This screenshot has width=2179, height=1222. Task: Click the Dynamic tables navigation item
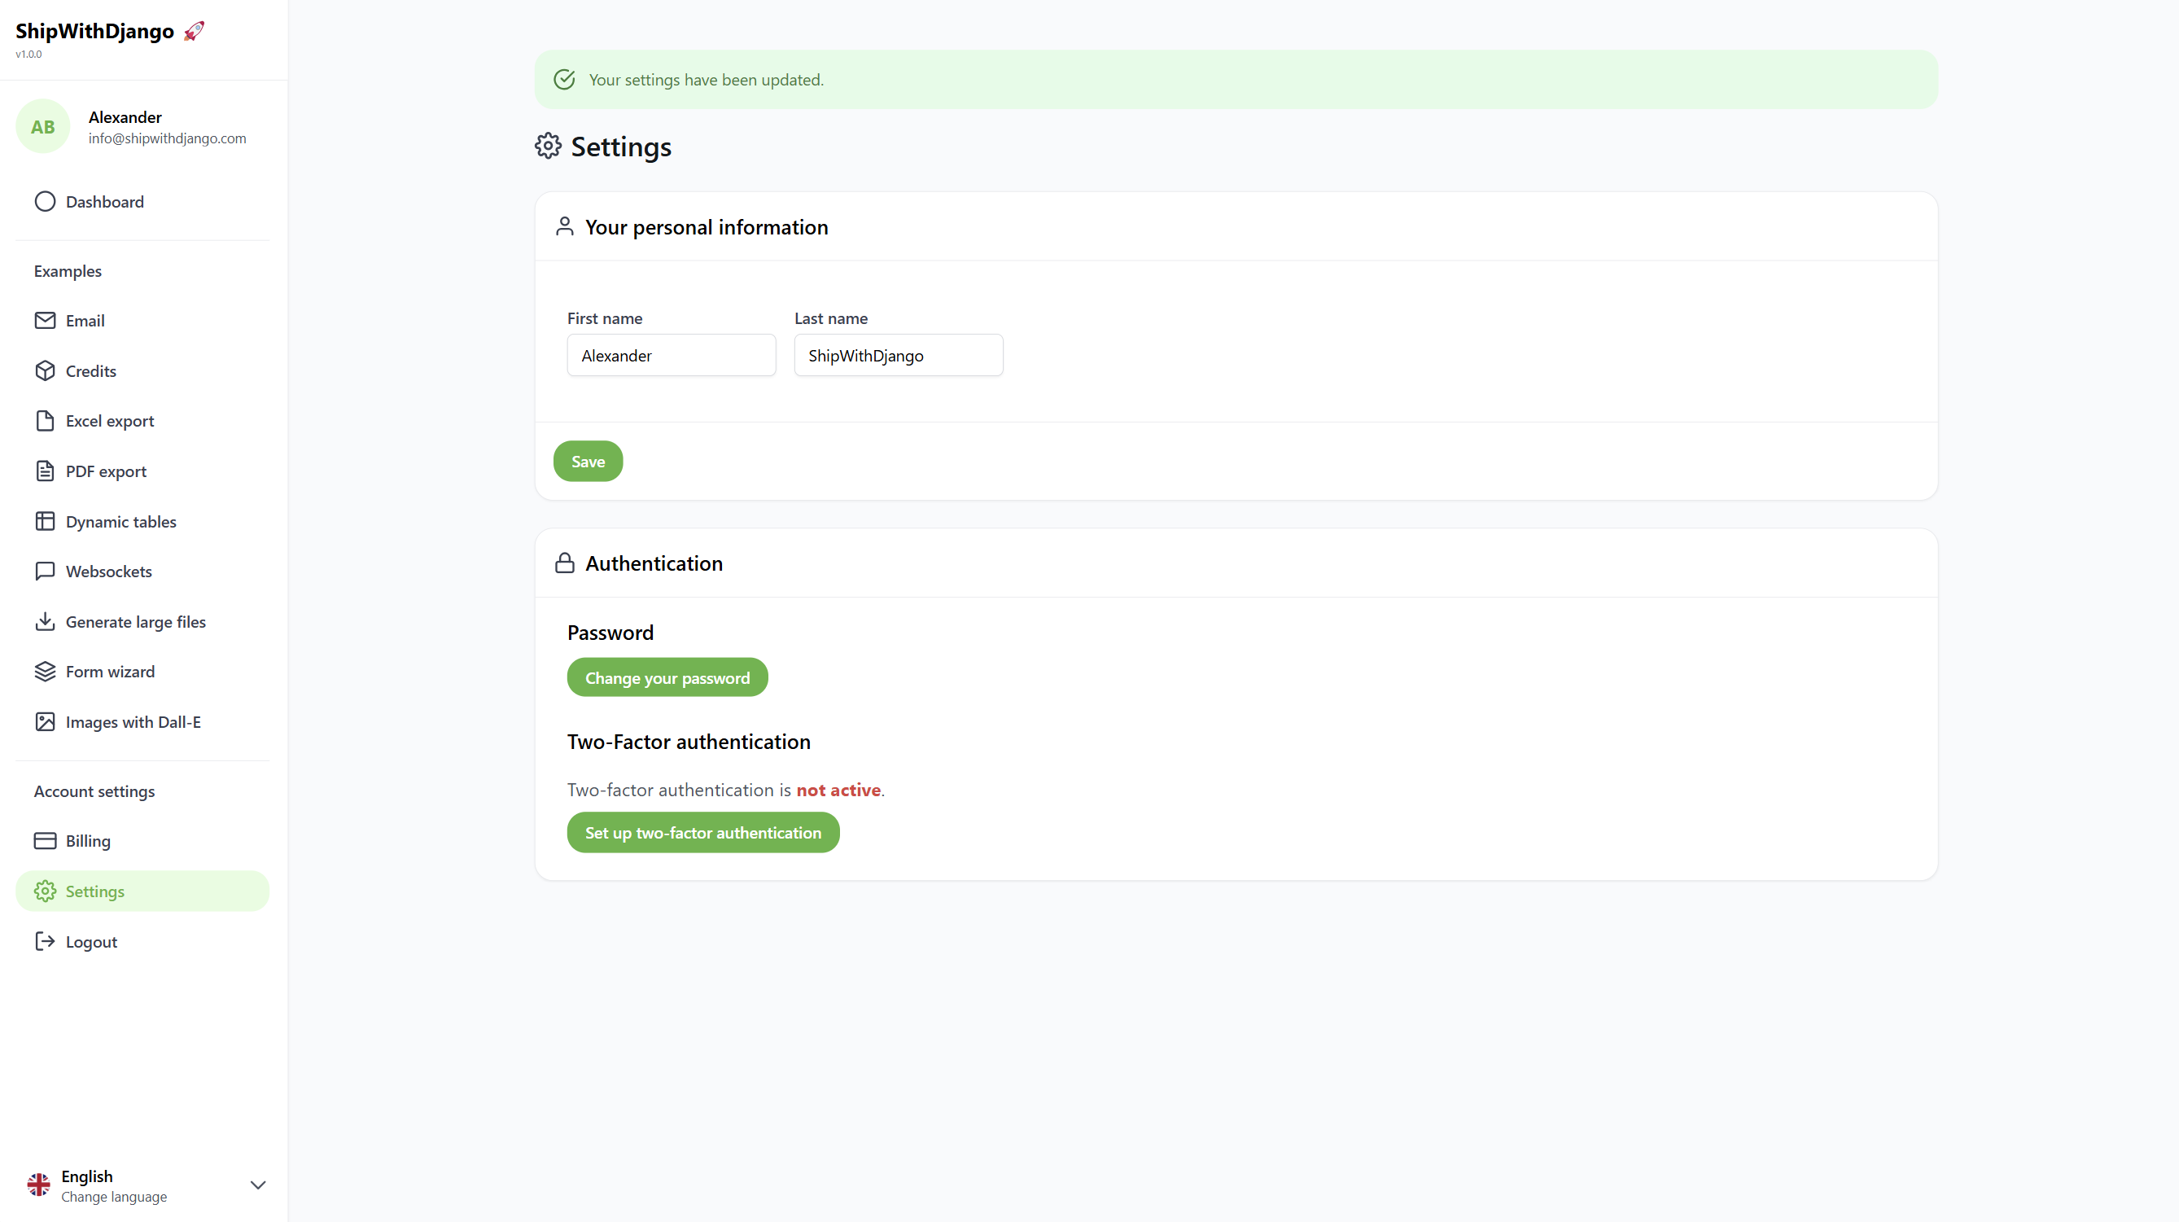[121, 521]
